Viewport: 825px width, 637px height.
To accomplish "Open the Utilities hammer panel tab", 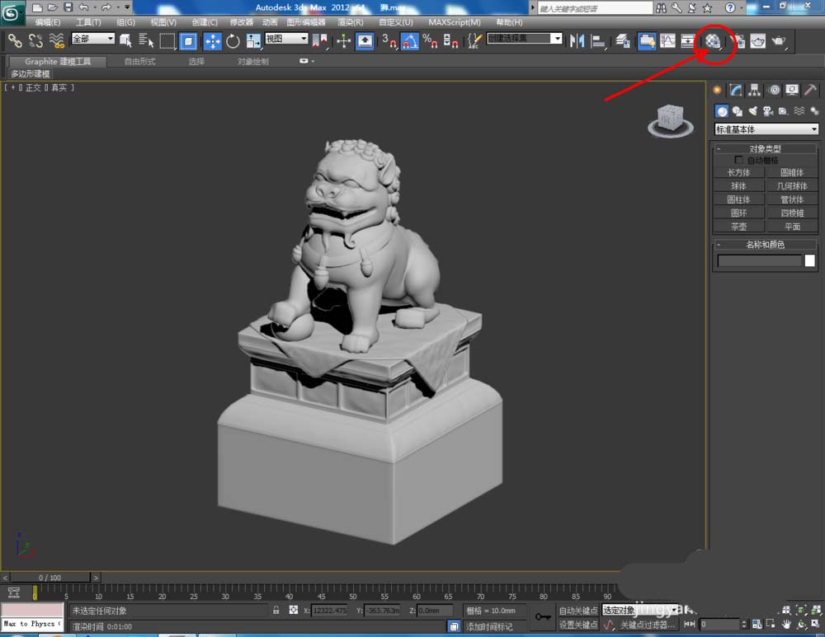I will click(x=810, y=91).
